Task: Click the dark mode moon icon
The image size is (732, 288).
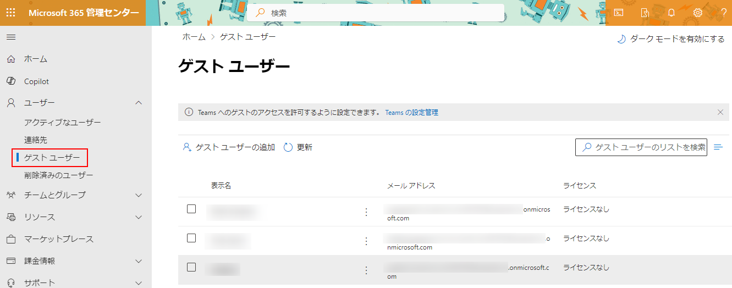Action: click(x=621, y=39)
